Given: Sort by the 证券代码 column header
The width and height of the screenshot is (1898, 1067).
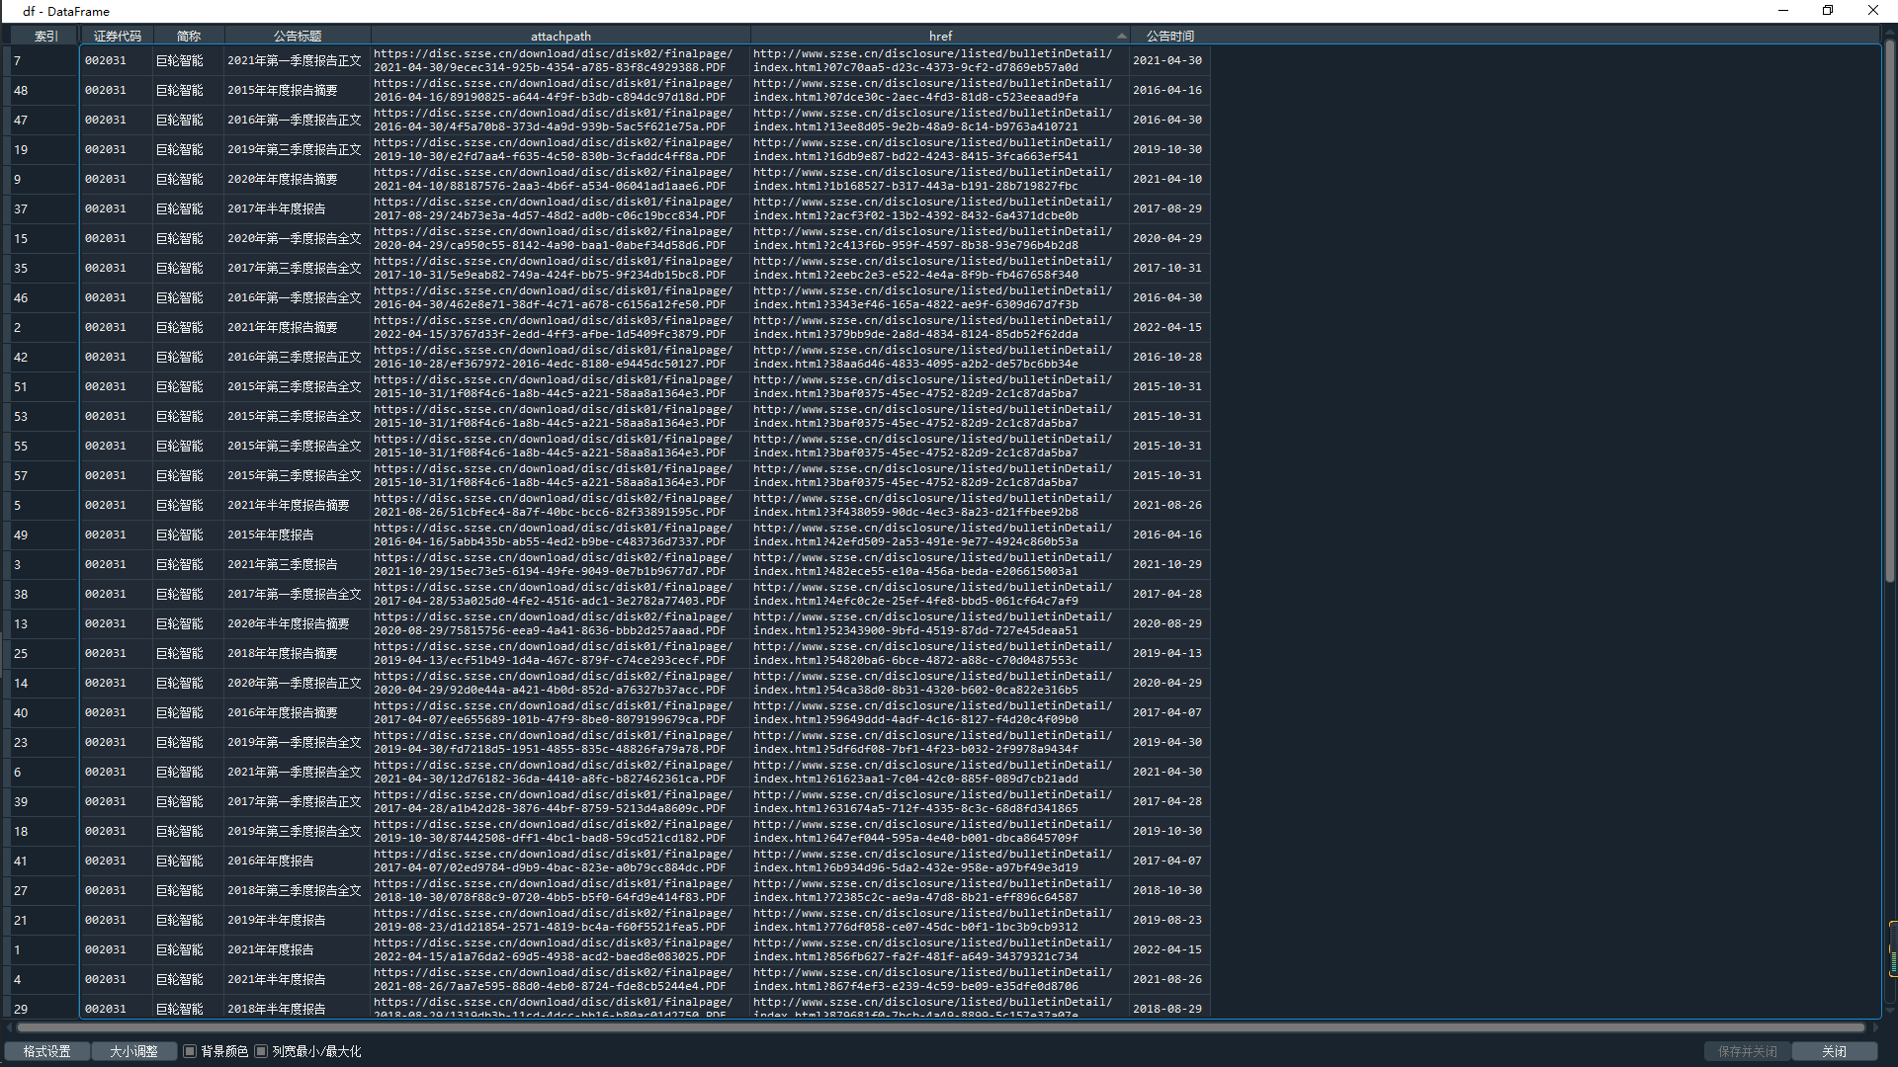Looking at the screenshot, I should pos(117,36).
